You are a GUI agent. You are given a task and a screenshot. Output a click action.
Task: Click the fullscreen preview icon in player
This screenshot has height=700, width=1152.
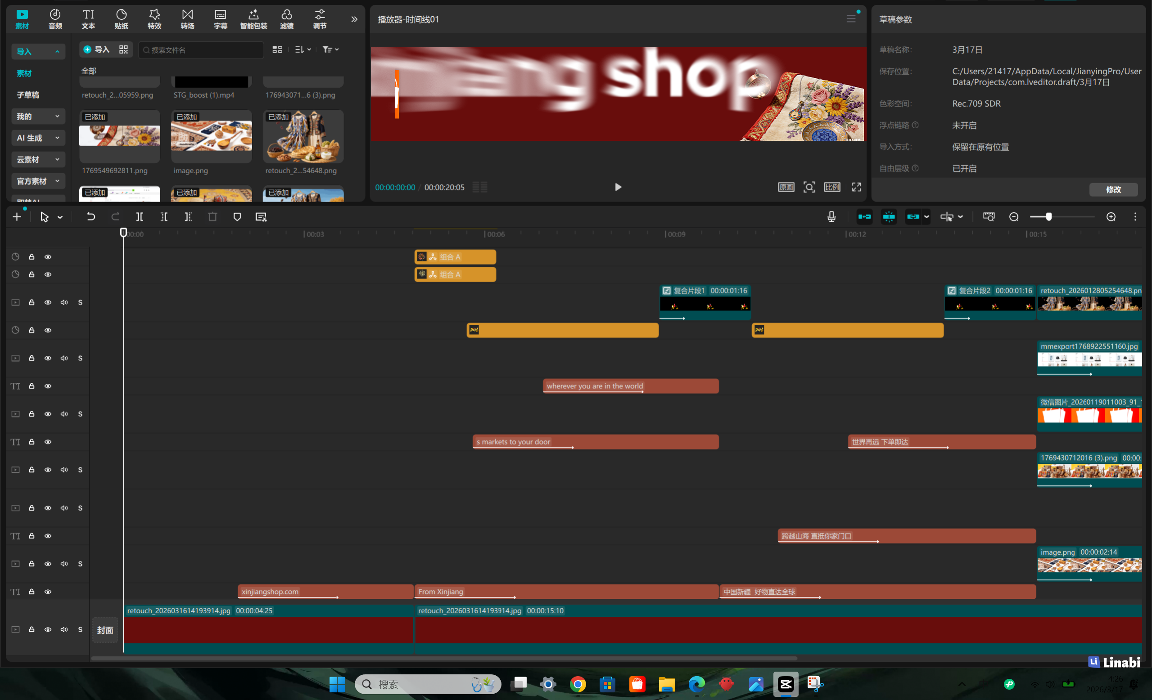[856, 188]
